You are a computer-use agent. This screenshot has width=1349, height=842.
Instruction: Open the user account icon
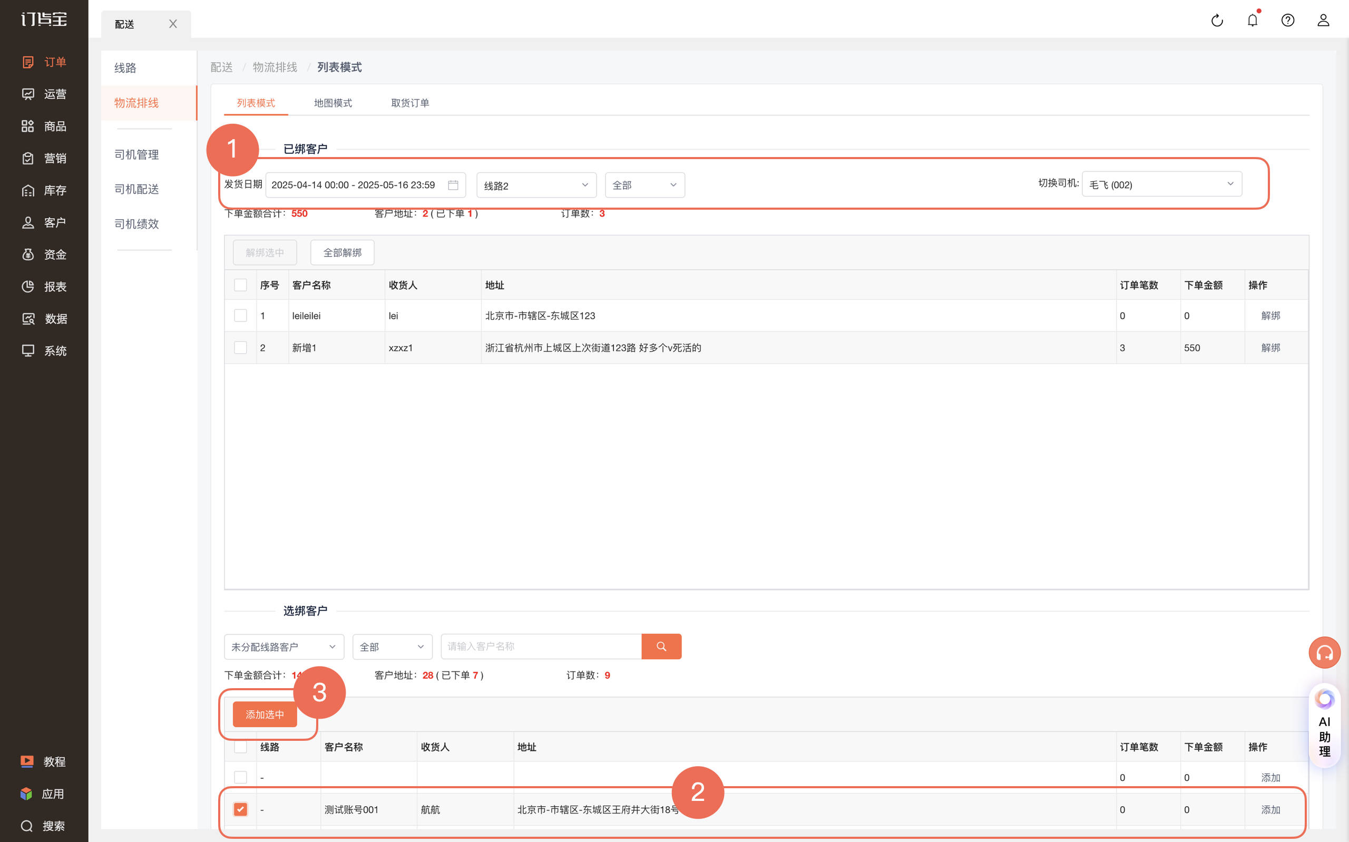pyautogui.click(x=1323, y=21)
